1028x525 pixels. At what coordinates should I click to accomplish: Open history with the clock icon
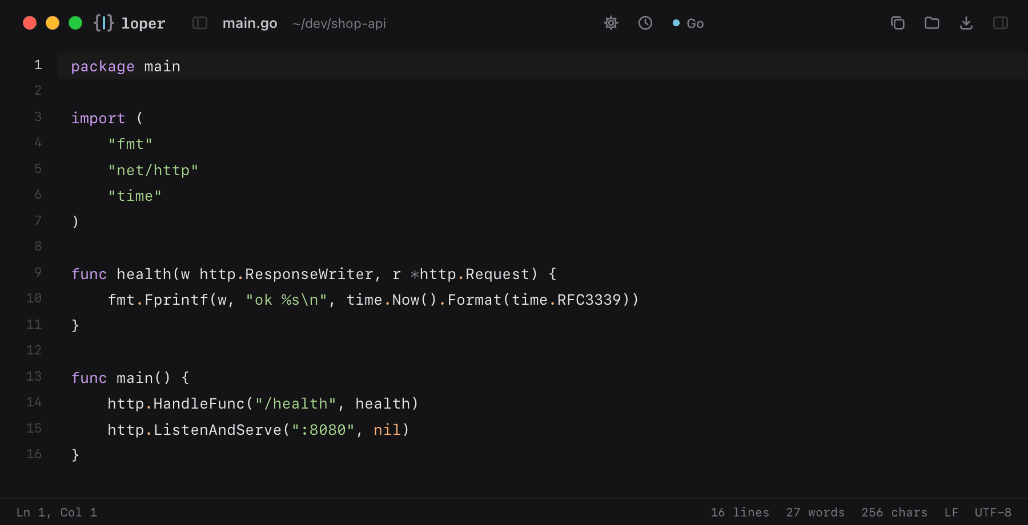(645, 23)
